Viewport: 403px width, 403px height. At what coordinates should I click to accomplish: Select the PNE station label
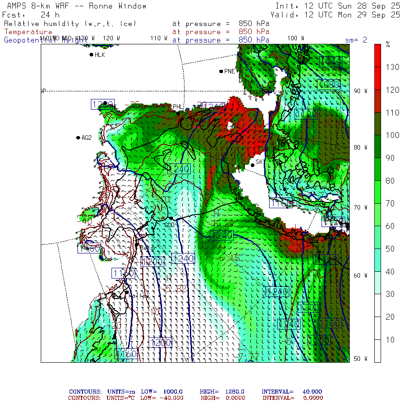229,71
